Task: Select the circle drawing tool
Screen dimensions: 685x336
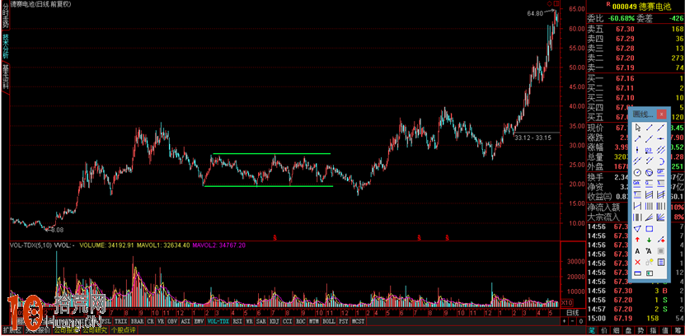Action: (x=637, y=172)
